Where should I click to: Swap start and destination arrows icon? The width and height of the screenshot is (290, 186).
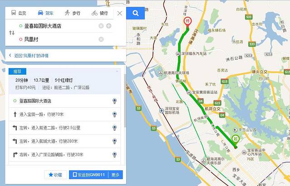point(12,33)
